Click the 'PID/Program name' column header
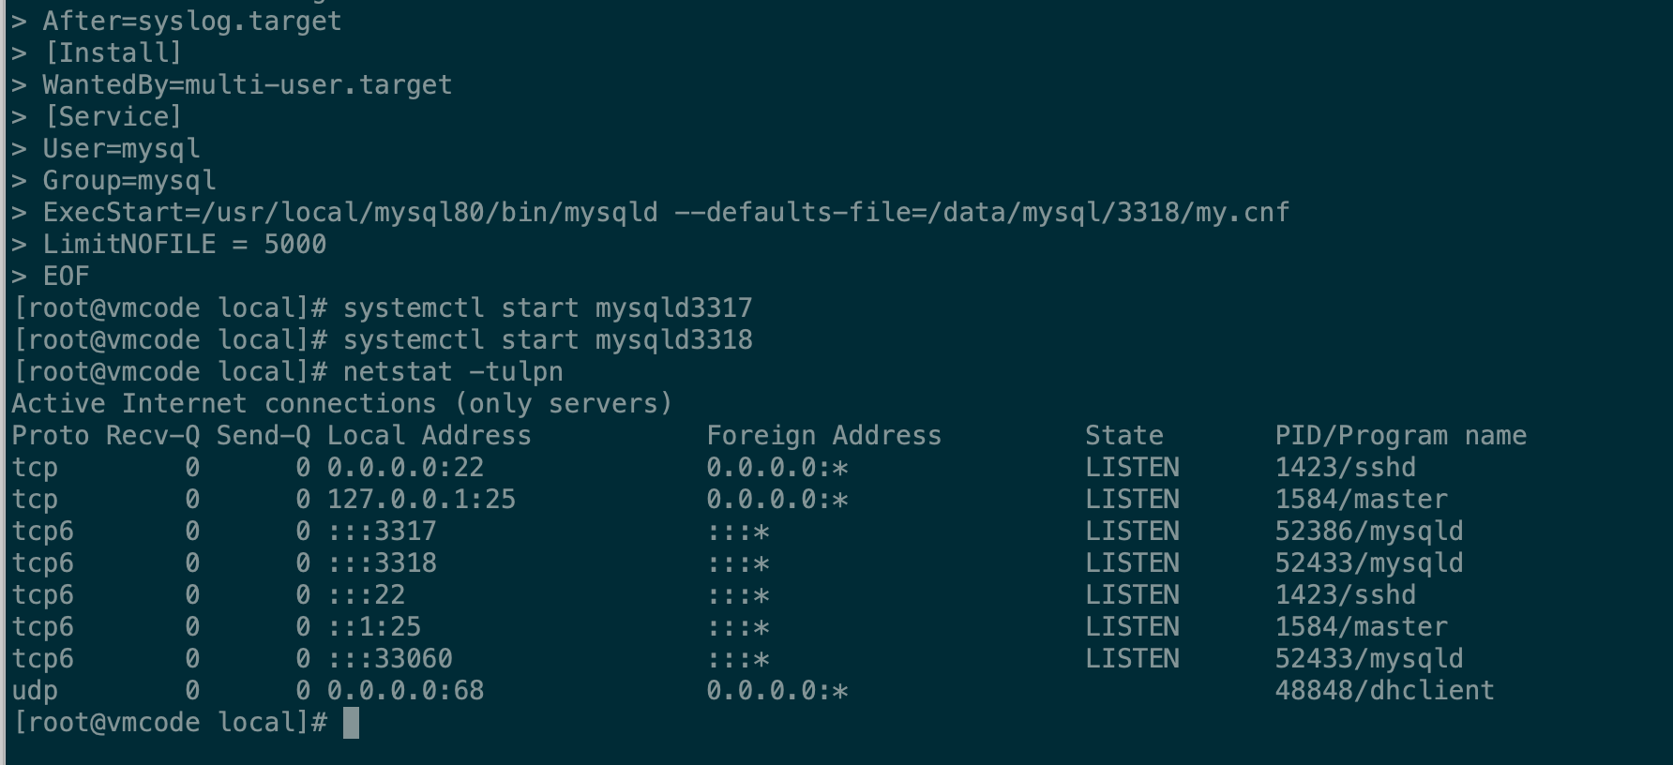1673x765 pixels. pos(1400,436)
